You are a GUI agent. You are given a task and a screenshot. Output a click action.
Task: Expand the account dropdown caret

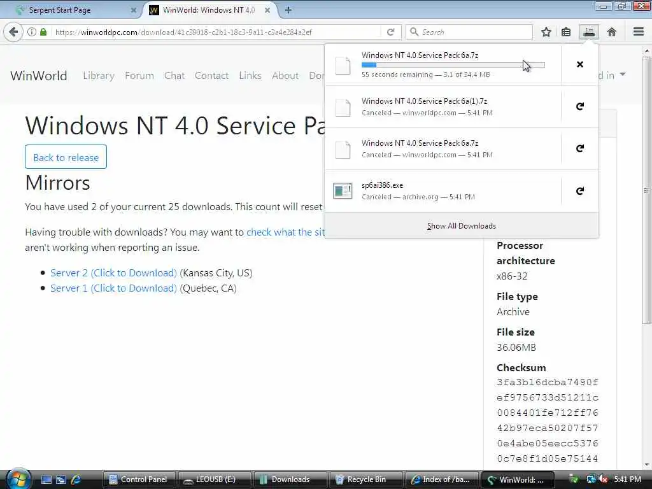(623, 74)
